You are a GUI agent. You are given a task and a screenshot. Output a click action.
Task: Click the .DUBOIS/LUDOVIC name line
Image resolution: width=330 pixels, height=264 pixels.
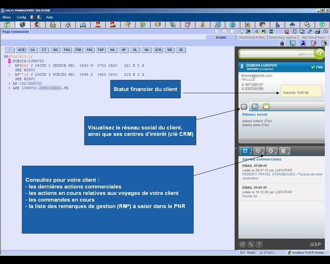click(26, 61)
